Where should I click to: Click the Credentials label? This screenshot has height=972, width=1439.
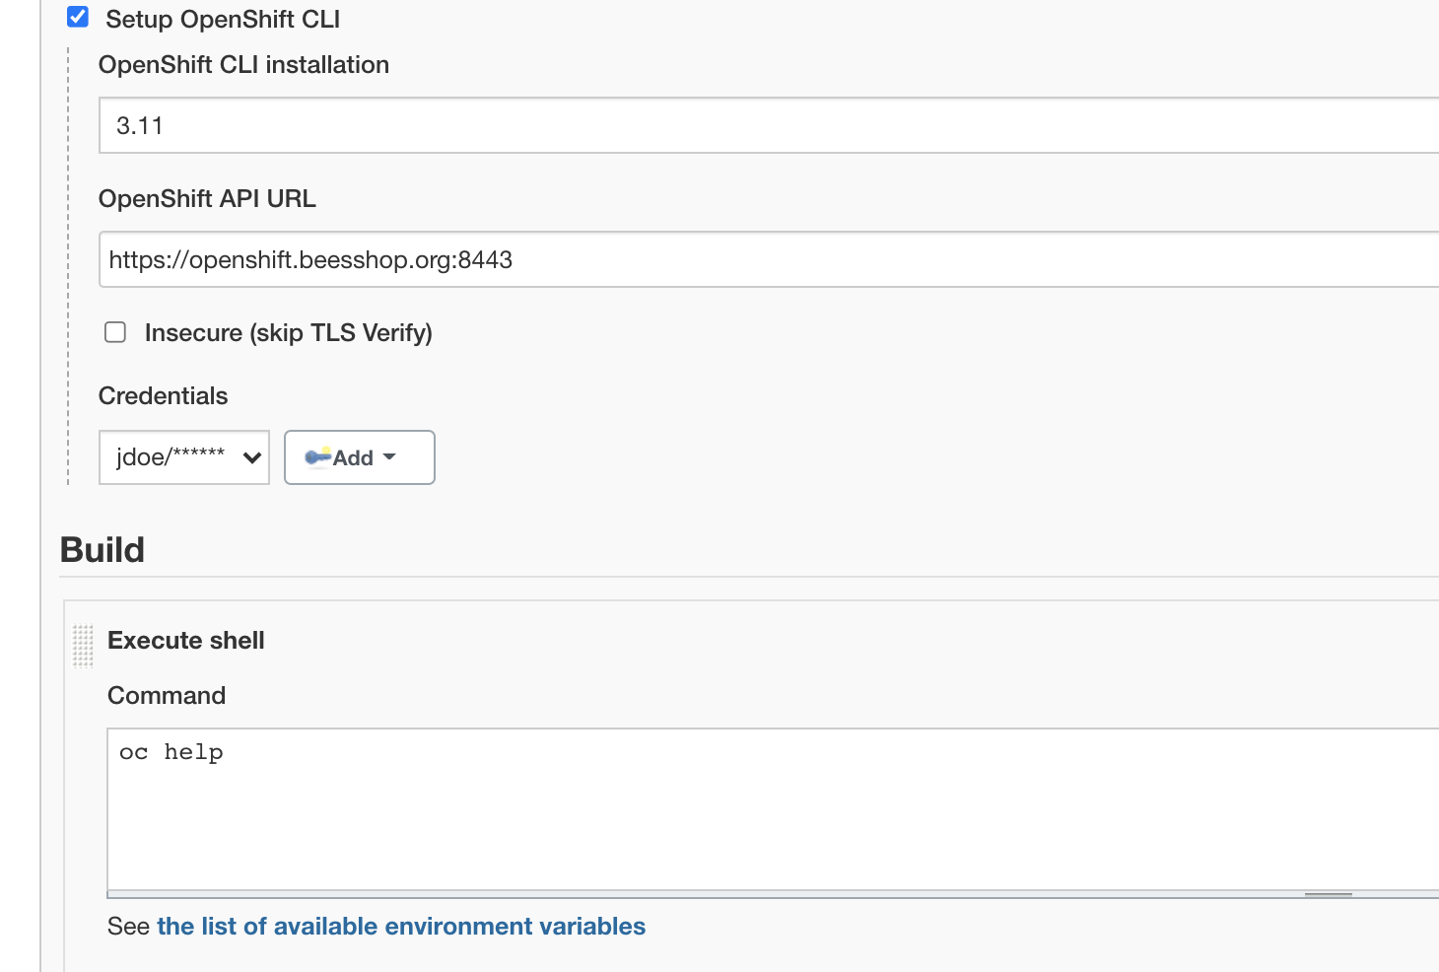[x=164, y=395]
